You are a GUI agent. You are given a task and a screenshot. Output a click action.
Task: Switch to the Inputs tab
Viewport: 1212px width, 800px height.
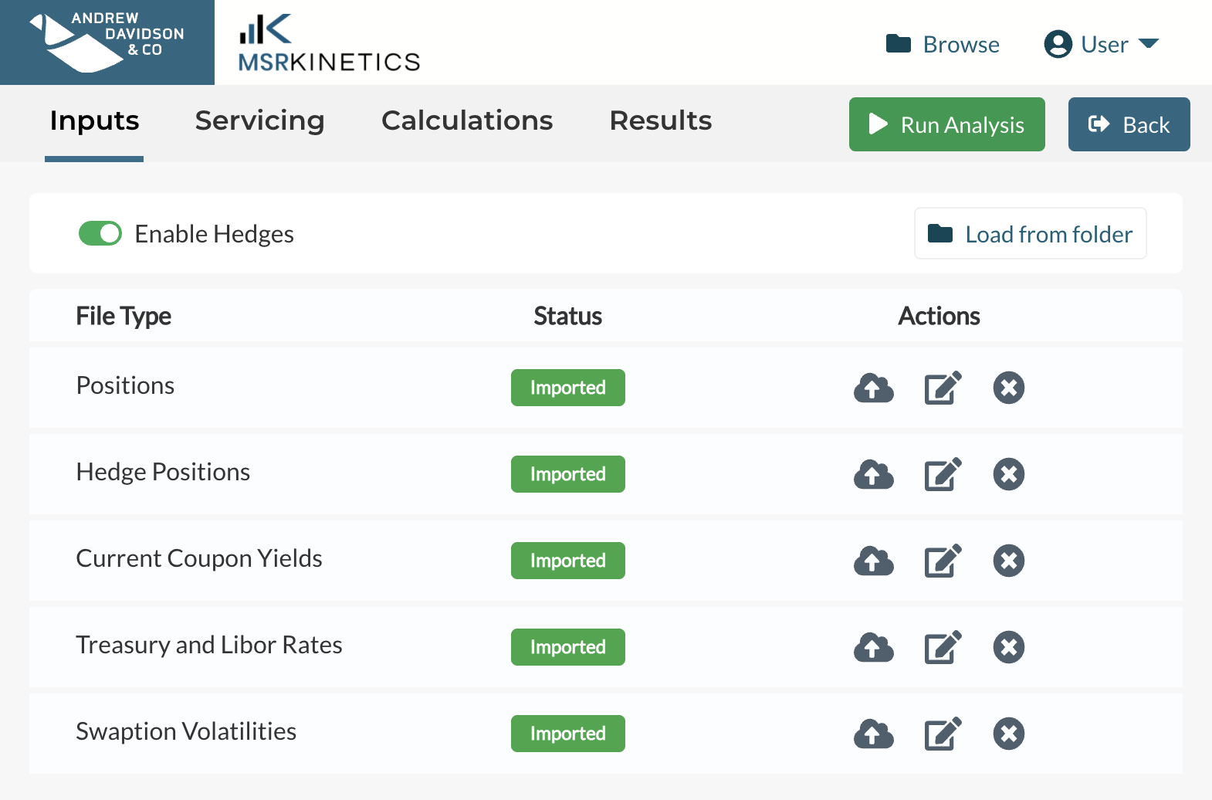(x=94, y=121)
